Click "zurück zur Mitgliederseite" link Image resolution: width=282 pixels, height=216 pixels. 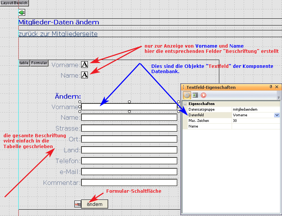58,34
